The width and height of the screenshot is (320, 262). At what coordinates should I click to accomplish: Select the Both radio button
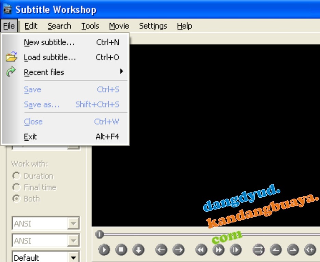point(16,199)
